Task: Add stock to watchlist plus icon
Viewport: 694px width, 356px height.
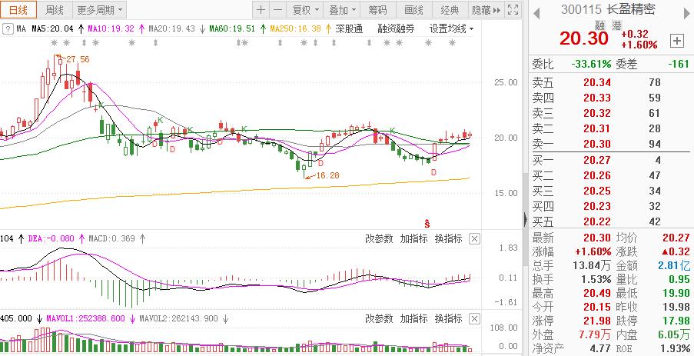Action: click(677, 41)
